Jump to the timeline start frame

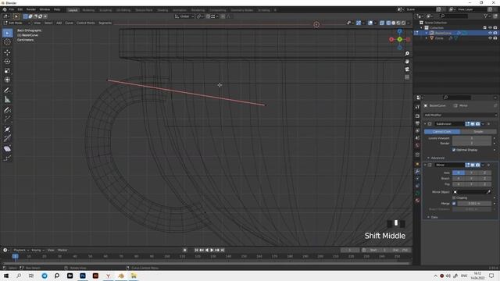(x=196, y=250)
